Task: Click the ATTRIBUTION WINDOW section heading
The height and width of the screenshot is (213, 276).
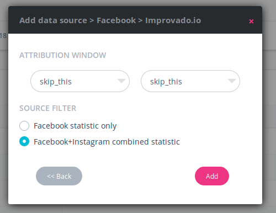Action: pos(63,55)
